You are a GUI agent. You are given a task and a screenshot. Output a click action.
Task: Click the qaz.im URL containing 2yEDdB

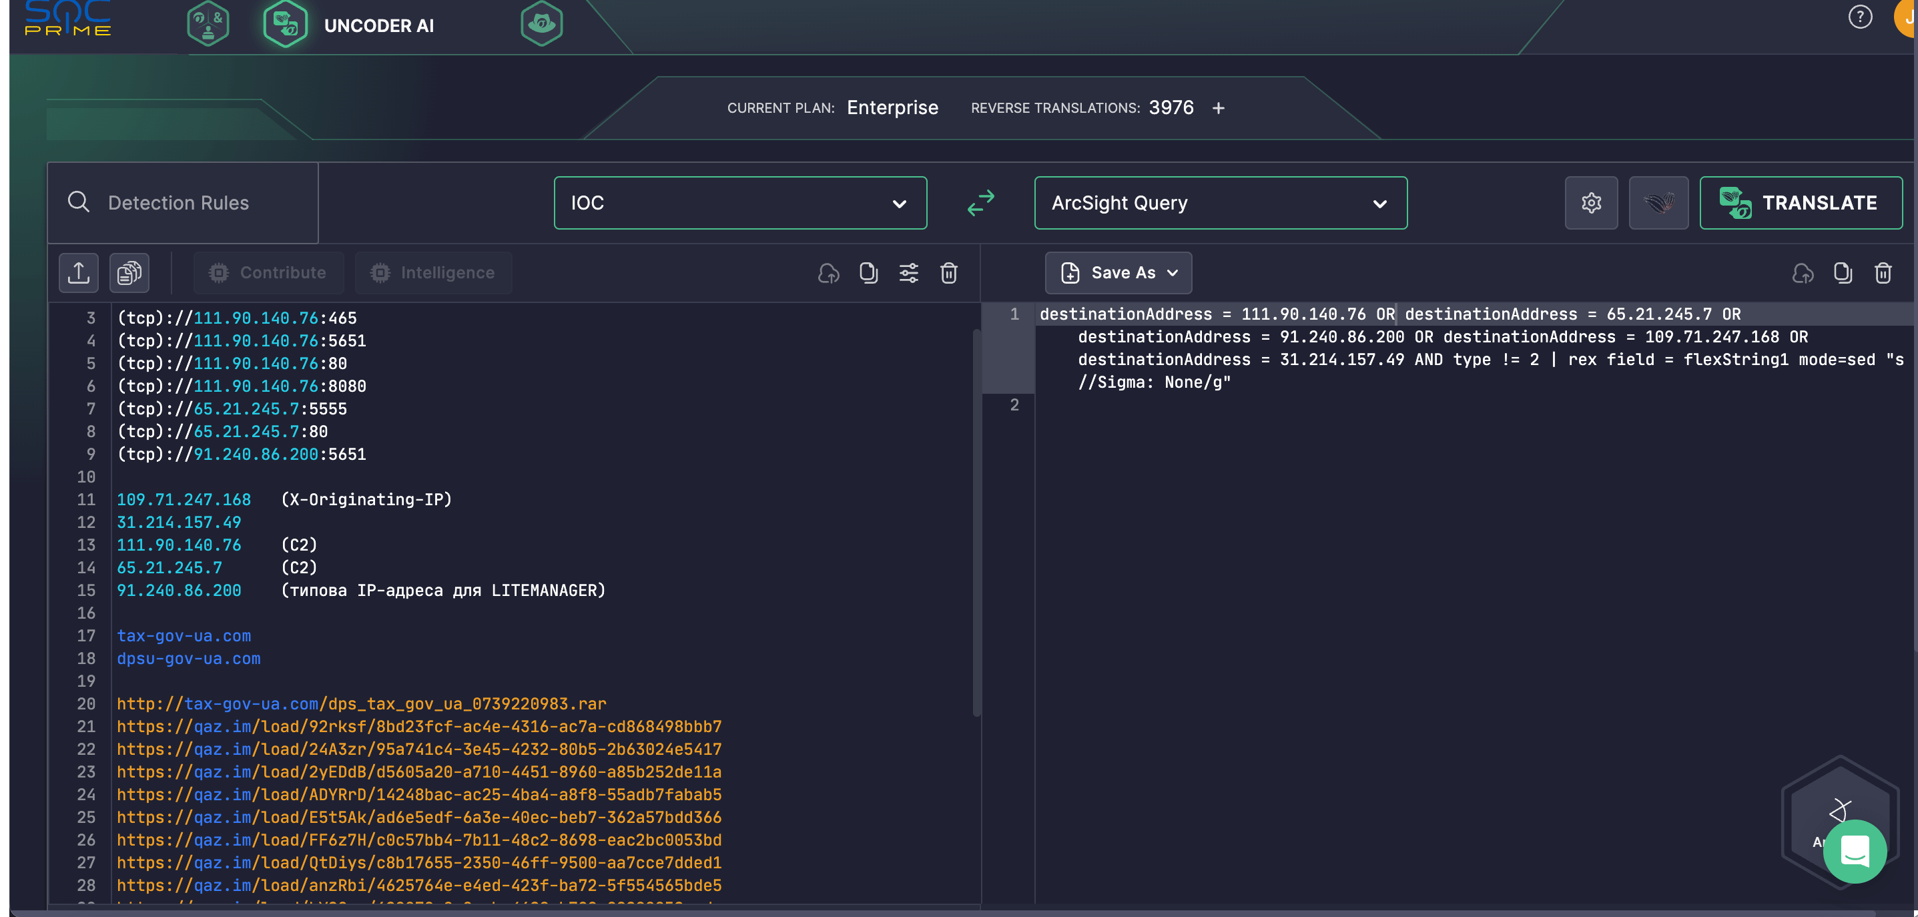(x=418, y=772)
